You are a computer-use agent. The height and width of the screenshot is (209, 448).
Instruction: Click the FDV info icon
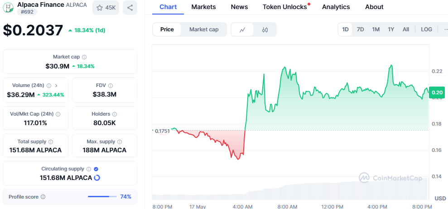111,85
